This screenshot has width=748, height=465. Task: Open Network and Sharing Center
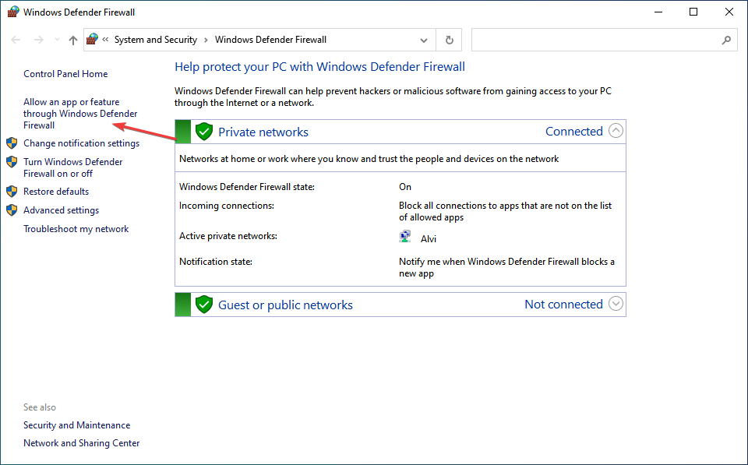(x=81, y=443)
